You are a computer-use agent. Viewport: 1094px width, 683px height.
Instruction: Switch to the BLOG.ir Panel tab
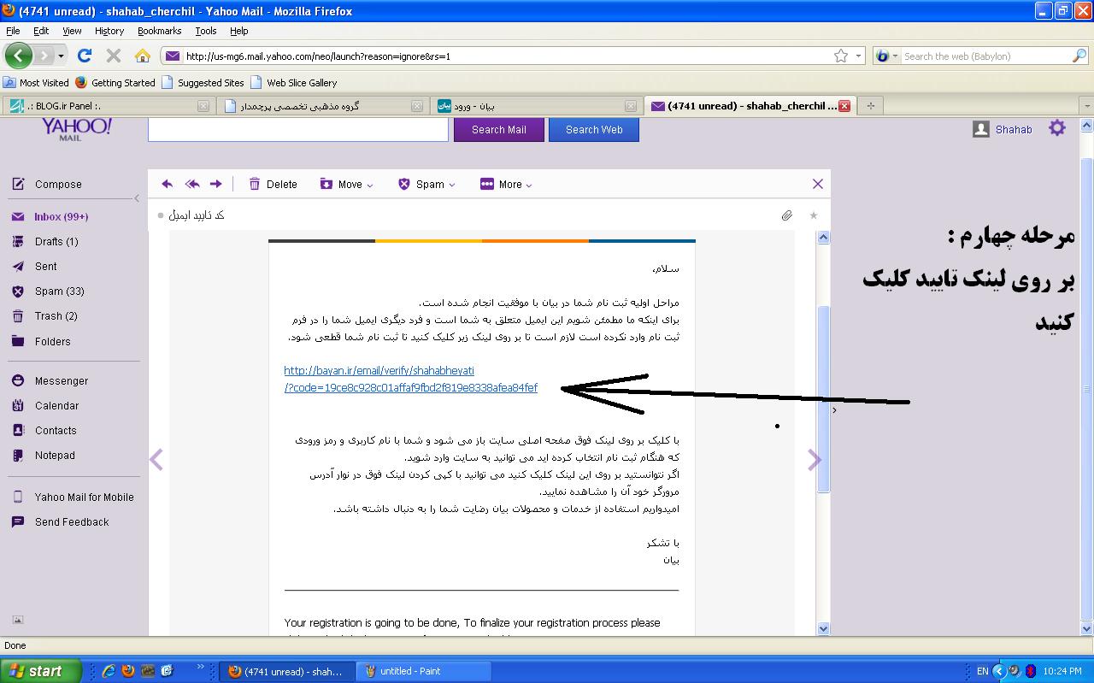point(109,106)
